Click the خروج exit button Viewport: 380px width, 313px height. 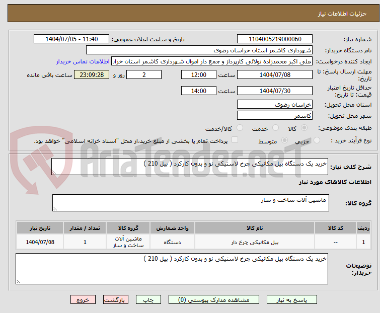(83, 300)
